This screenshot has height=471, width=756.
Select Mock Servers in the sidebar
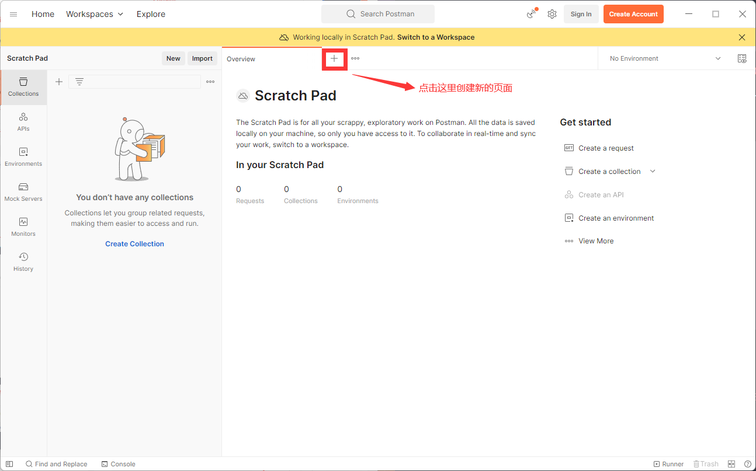pyautogui.click(x=23, y=192)
